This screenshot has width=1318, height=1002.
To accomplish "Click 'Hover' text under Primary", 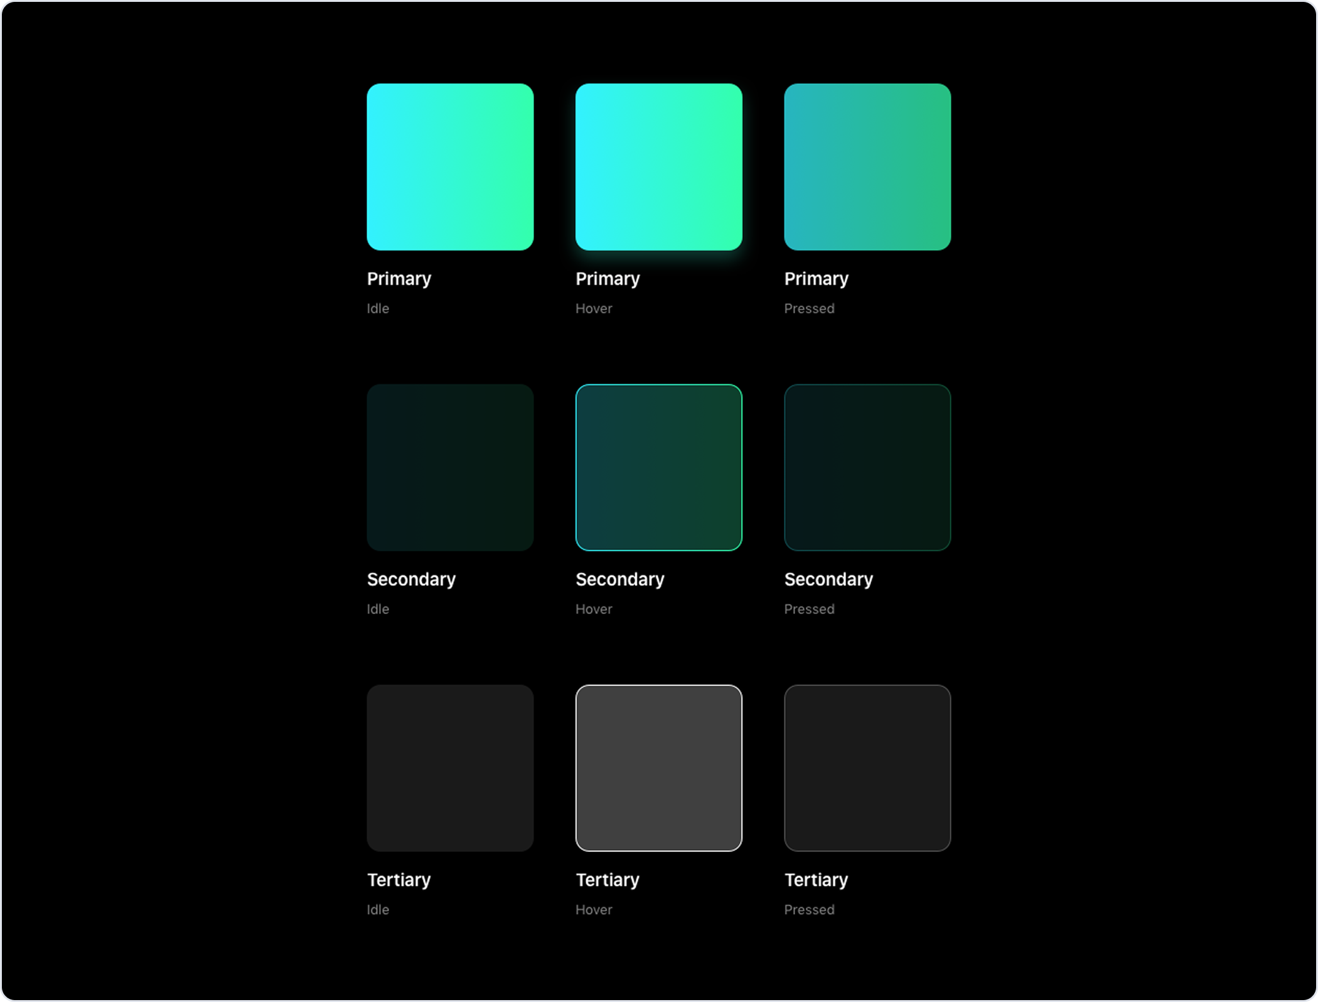I will (x=594, y=309).
